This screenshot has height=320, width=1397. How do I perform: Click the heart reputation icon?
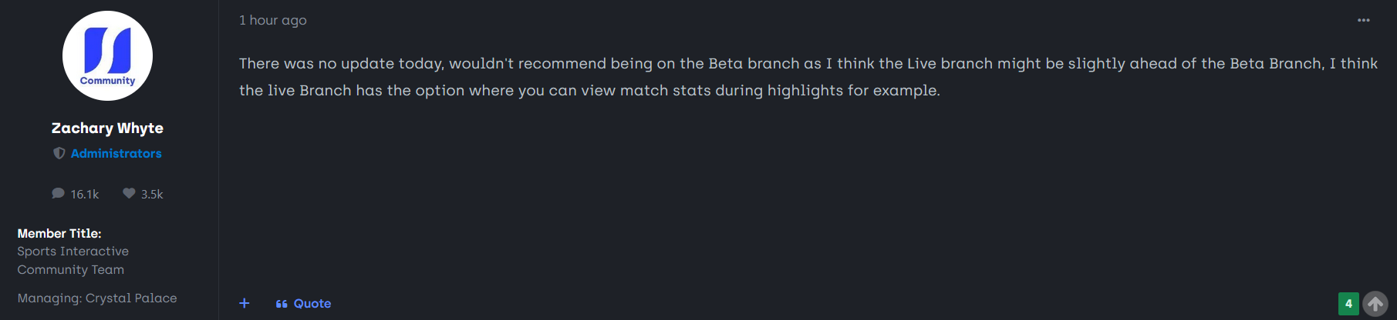coord(129,194)
